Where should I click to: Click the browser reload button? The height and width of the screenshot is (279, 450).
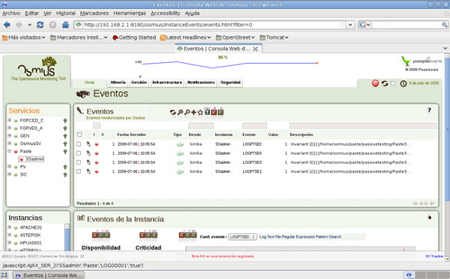coord(40,25)
